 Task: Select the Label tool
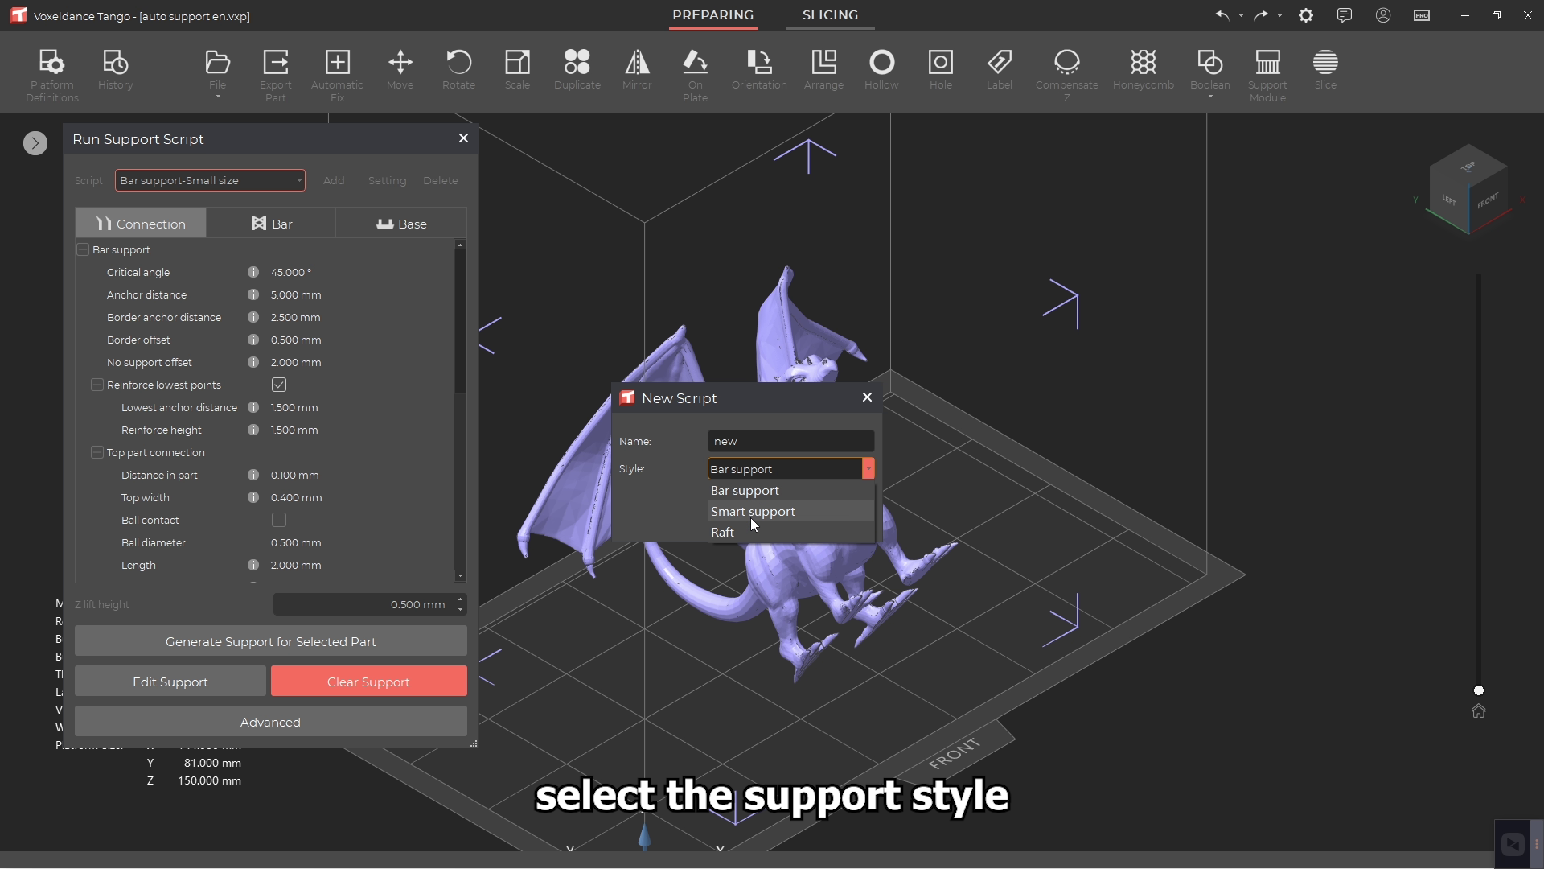1000,69
